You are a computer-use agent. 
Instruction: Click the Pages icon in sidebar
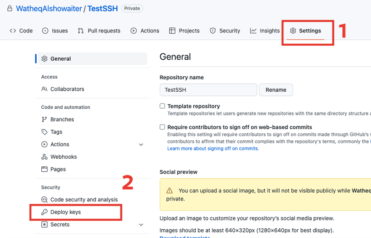pyautogui.click(x=45, y=169)
